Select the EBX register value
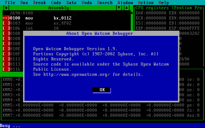 coord(189,13)
